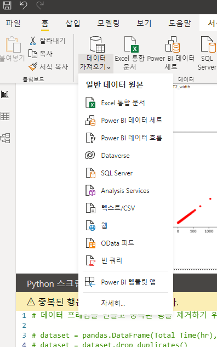Click ribbon Excel 통합 문서 button
The width and height of the screenshot is (217, 347).
(x=130, y=54)
